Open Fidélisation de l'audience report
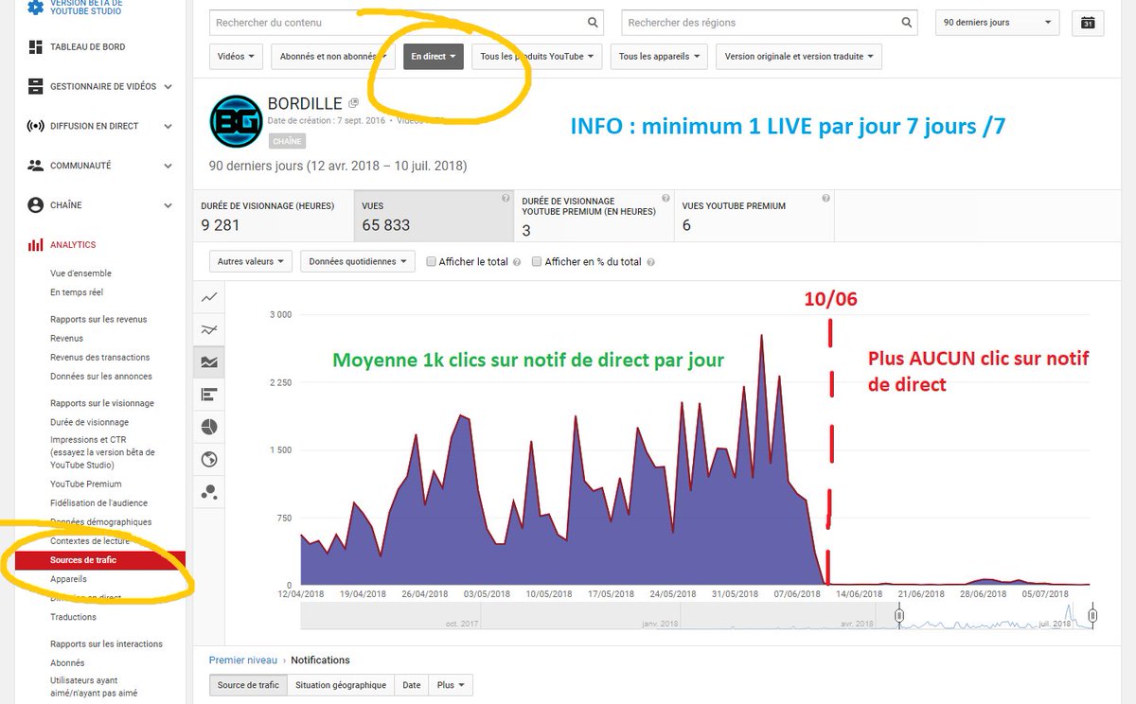Viewport: 1136px width, 704px height. click(x=98, y=502)
